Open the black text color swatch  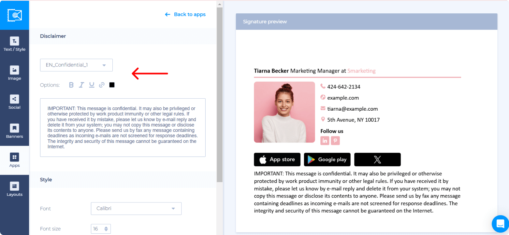pos(112,85)
